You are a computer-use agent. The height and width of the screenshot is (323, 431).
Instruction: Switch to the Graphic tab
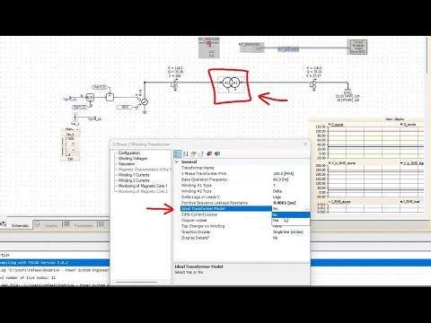coord(51,225)
